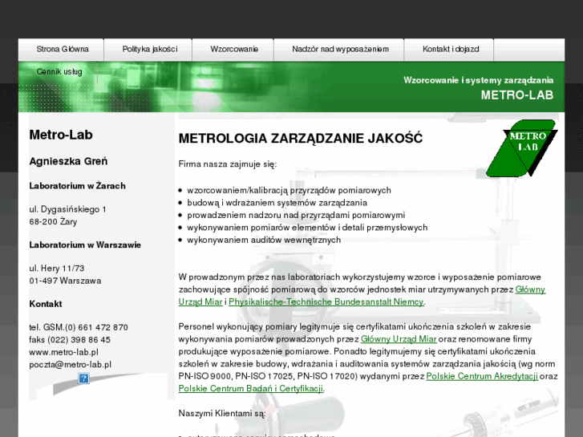This screenshot has width=583, height=437.
Task: Click the tagline Wzorcowanie i systemy zarządzania
Action: click(x=479, y=80)
